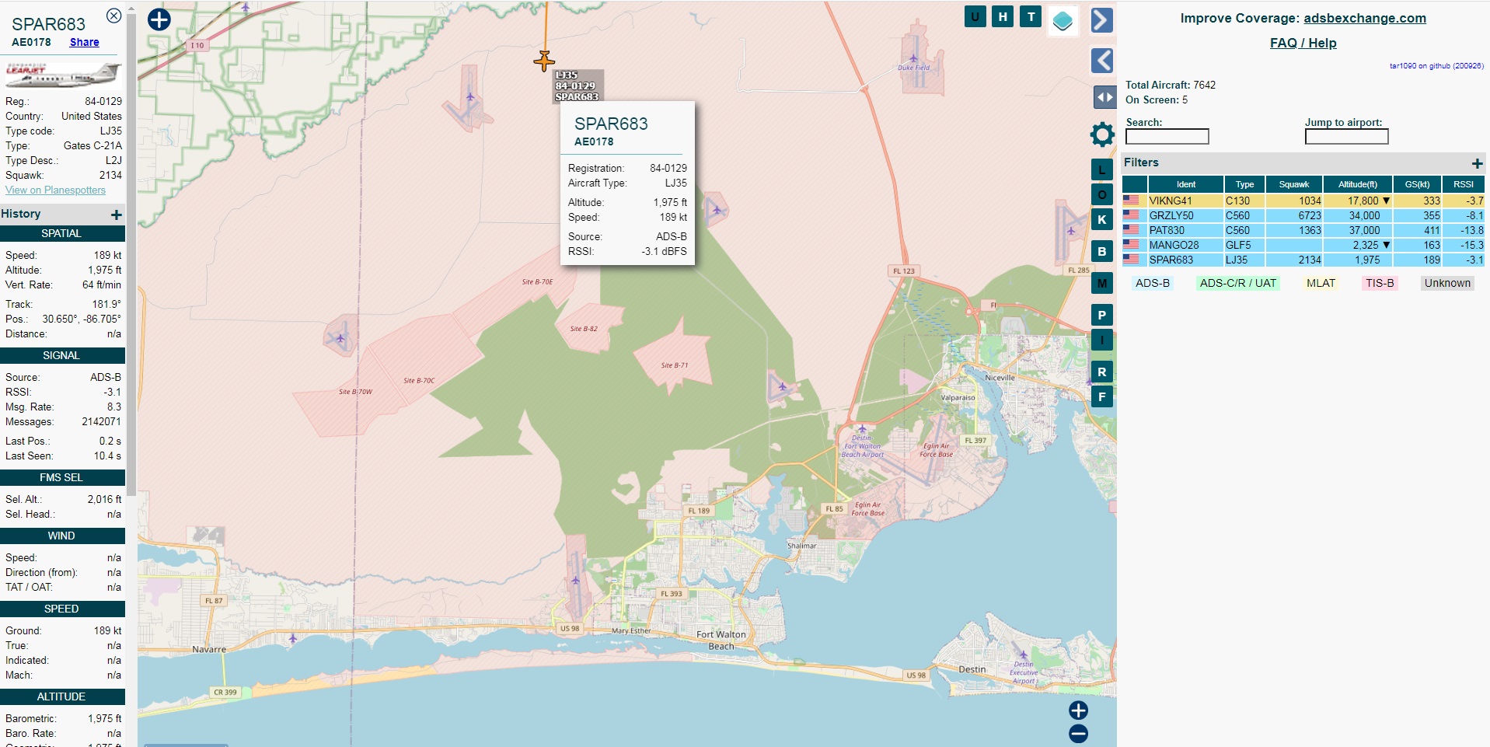Zoom out with the map minus button
1490x747 pixels.
point(1078,733)
